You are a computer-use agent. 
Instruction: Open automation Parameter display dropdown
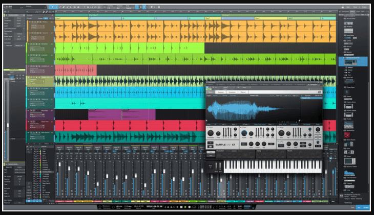pos(19,45)
